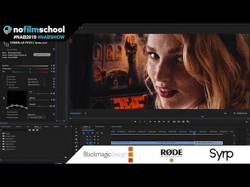Open the Film Stock dropdown
Screen dimensions: 250x187
coord(36,79)
